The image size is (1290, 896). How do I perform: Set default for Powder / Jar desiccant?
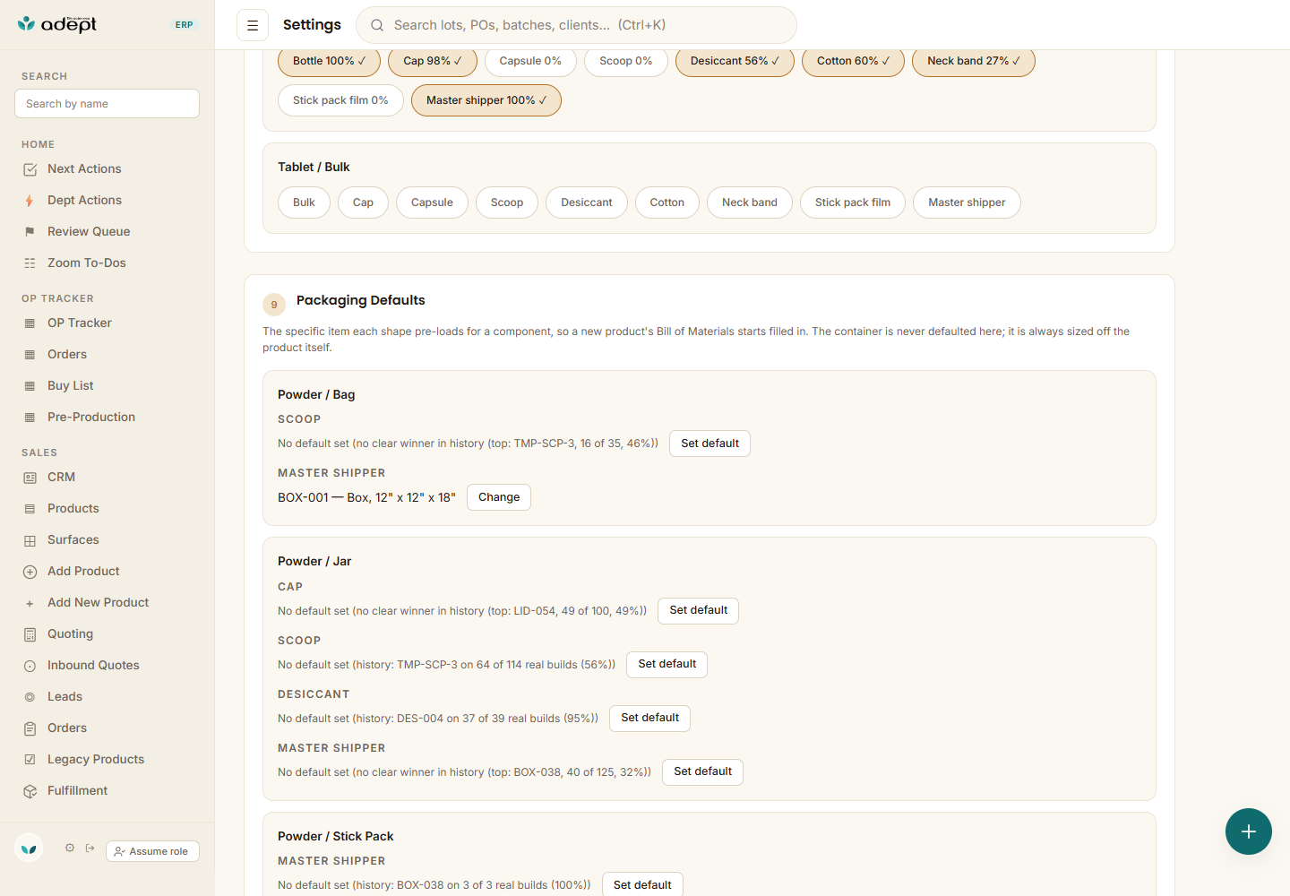pos(649,719)
